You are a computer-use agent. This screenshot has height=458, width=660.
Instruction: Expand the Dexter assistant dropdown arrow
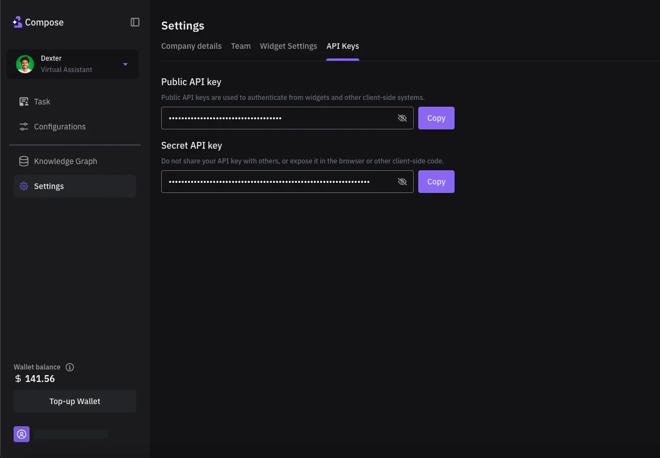tap(125, 64)
